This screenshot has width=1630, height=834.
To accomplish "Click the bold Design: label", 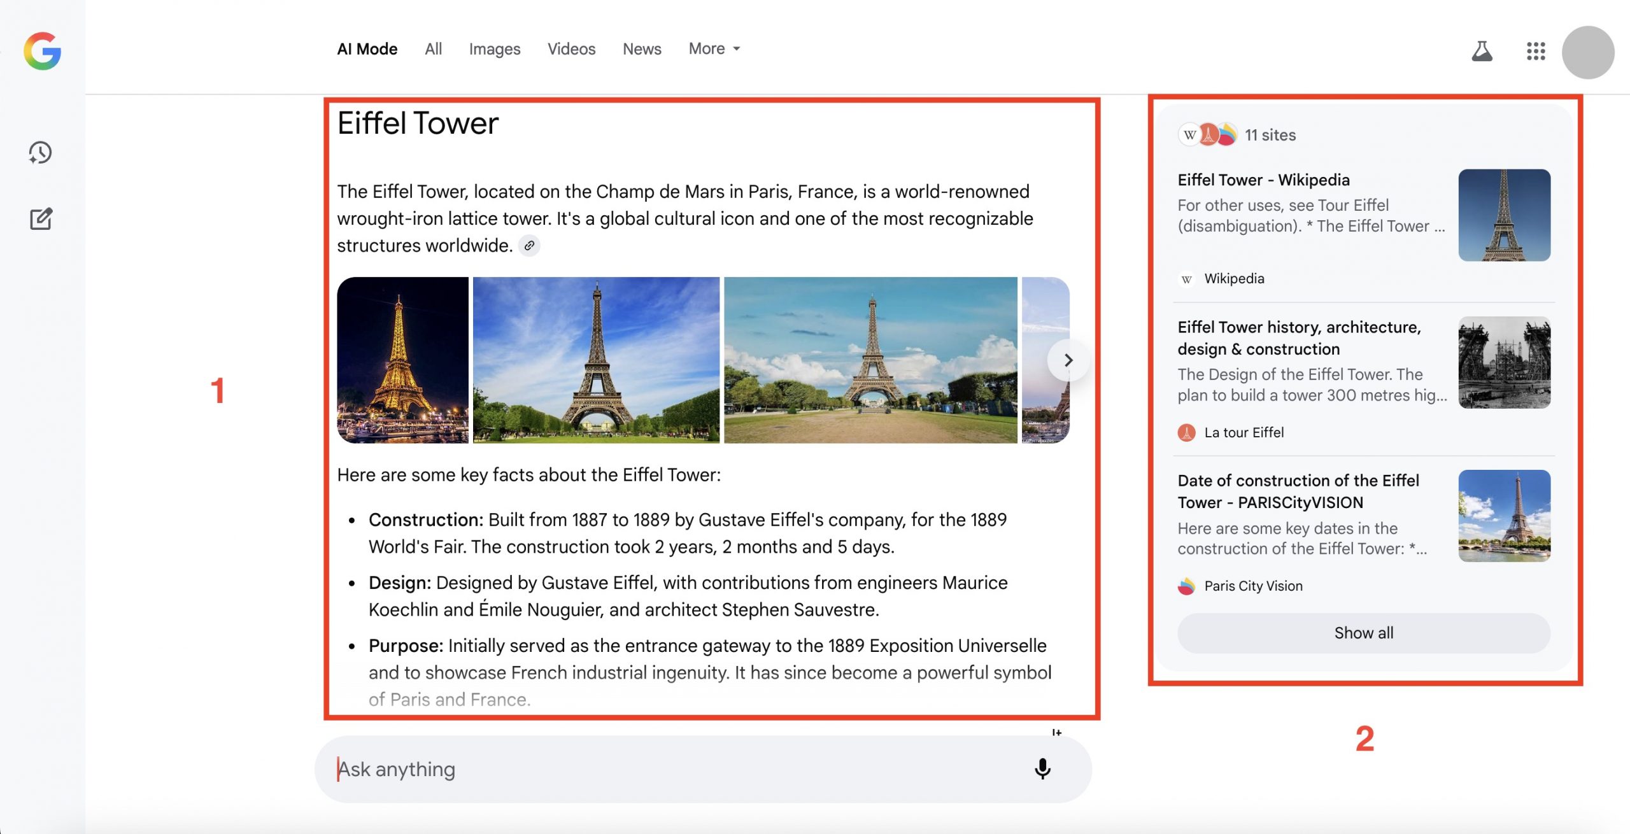I will (400, 583).
